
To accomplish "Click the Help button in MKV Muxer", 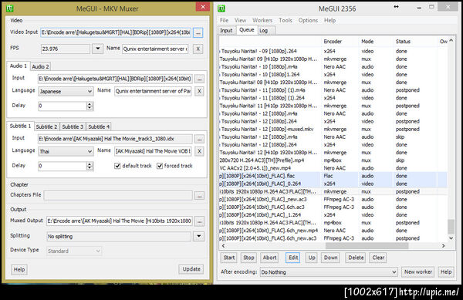I will (19, 269).
